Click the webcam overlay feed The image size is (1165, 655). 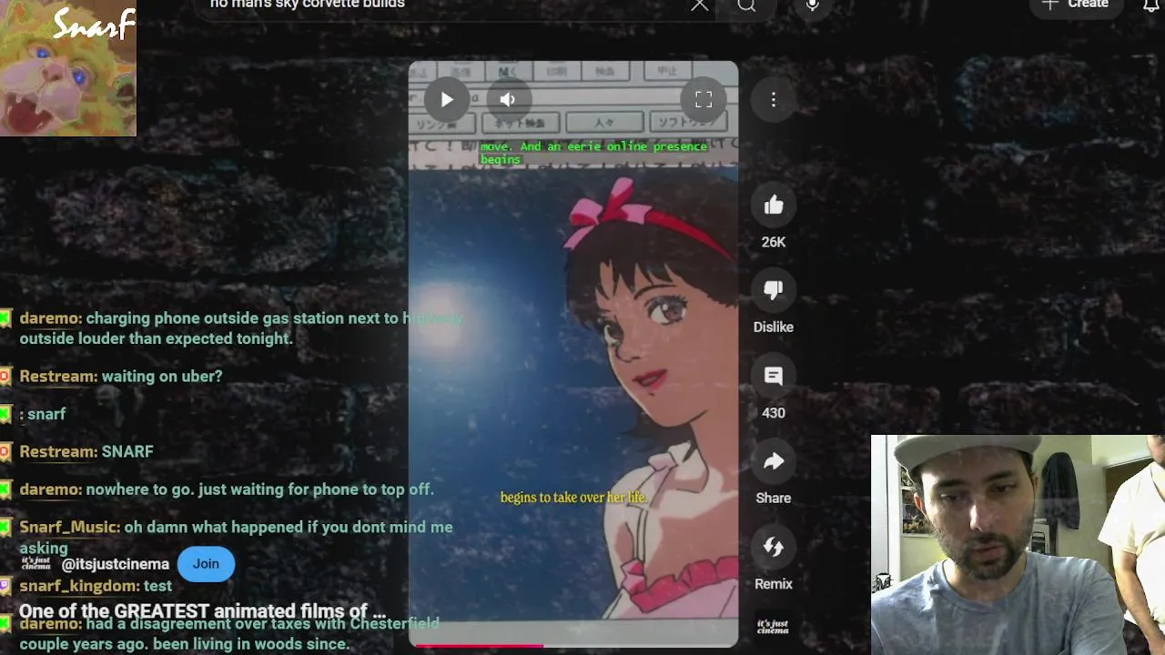tap(1018, 545)
